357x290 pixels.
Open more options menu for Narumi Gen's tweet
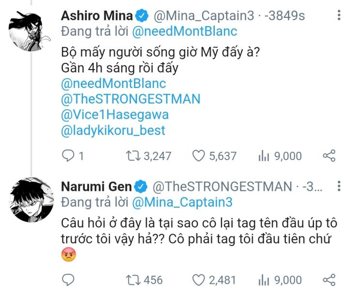(339, 186)
